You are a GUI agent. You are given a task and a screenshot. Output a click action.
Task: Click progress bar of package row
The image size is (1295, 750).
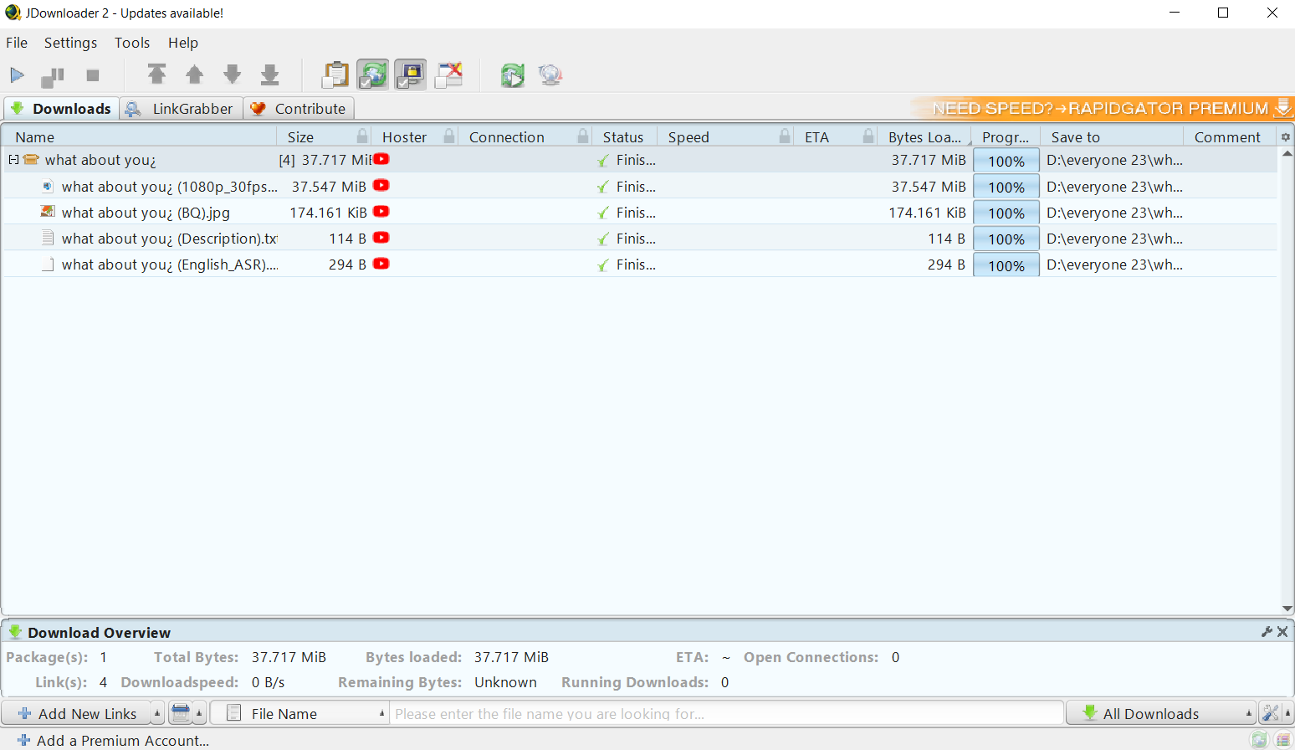(1006, 161)
